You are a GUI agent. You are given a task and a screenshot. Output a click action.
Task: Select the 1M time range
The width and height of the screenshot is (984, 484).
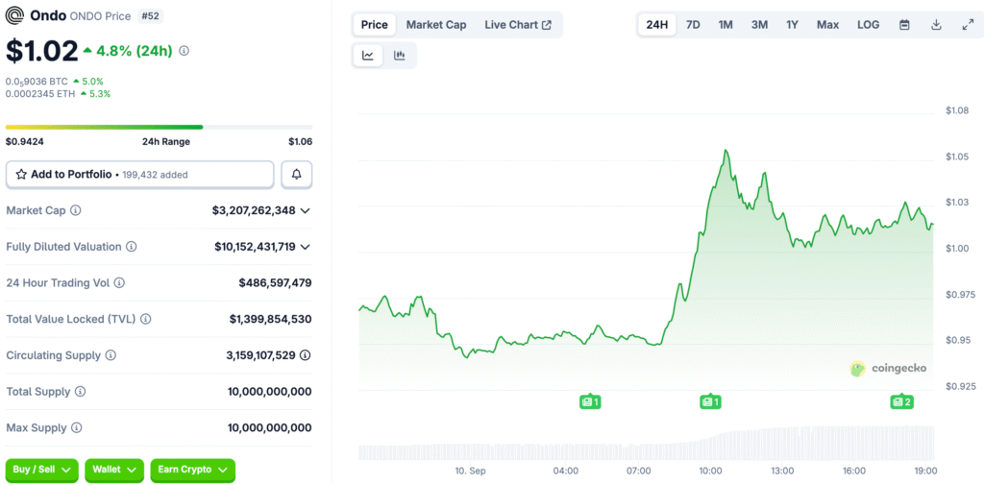pos(726,25)
